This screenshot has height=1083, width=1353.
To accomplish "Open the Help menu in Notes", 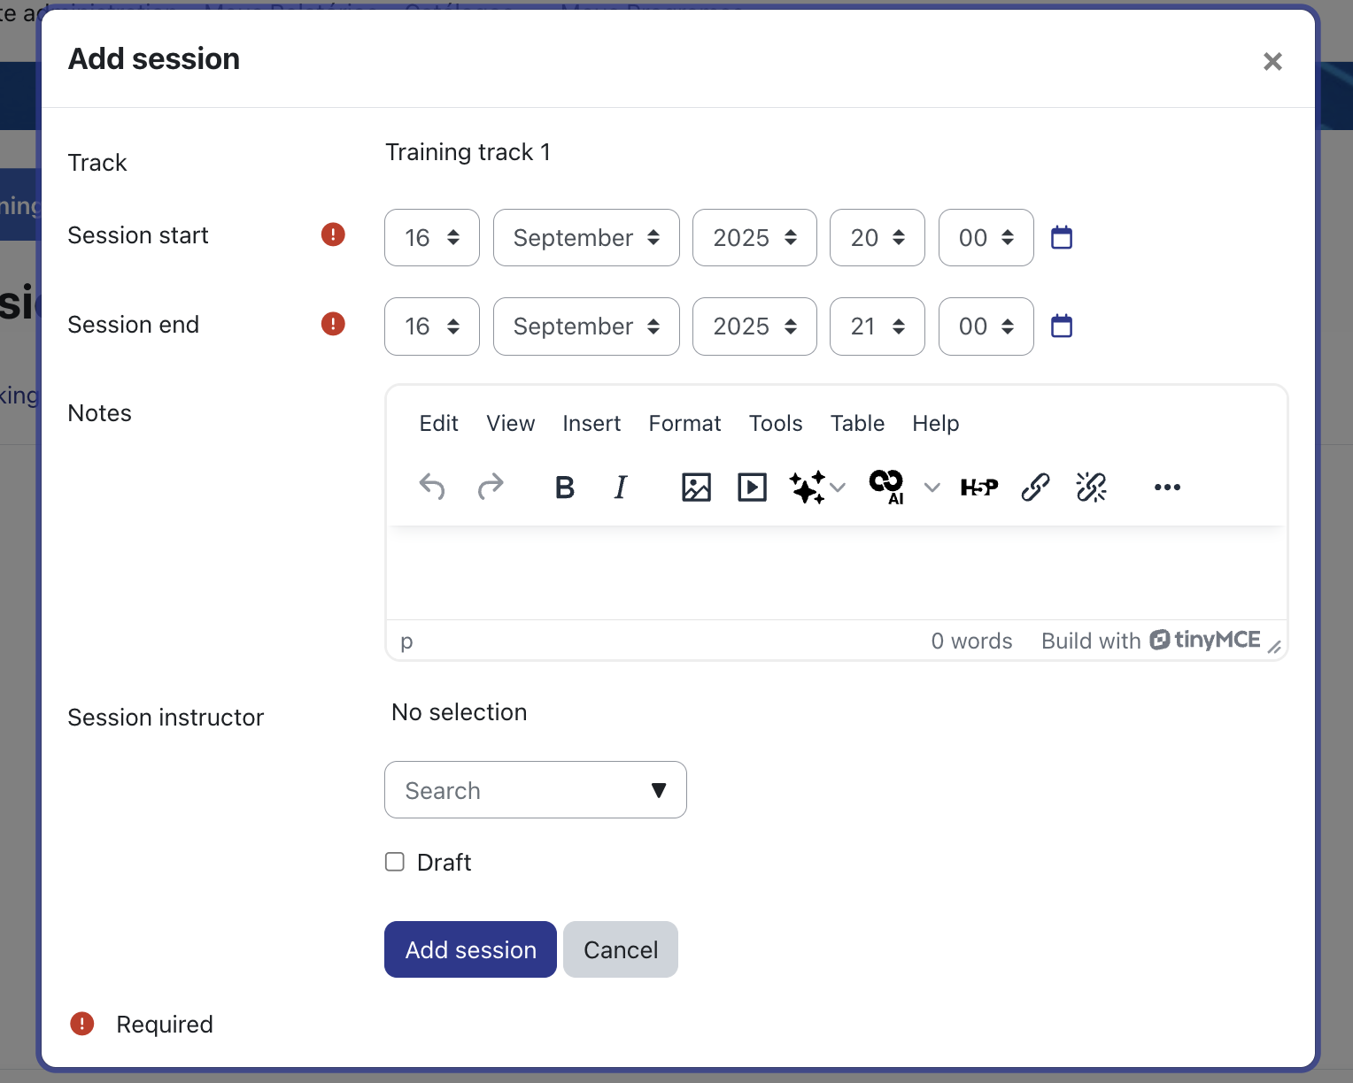I will coord(936,423).
